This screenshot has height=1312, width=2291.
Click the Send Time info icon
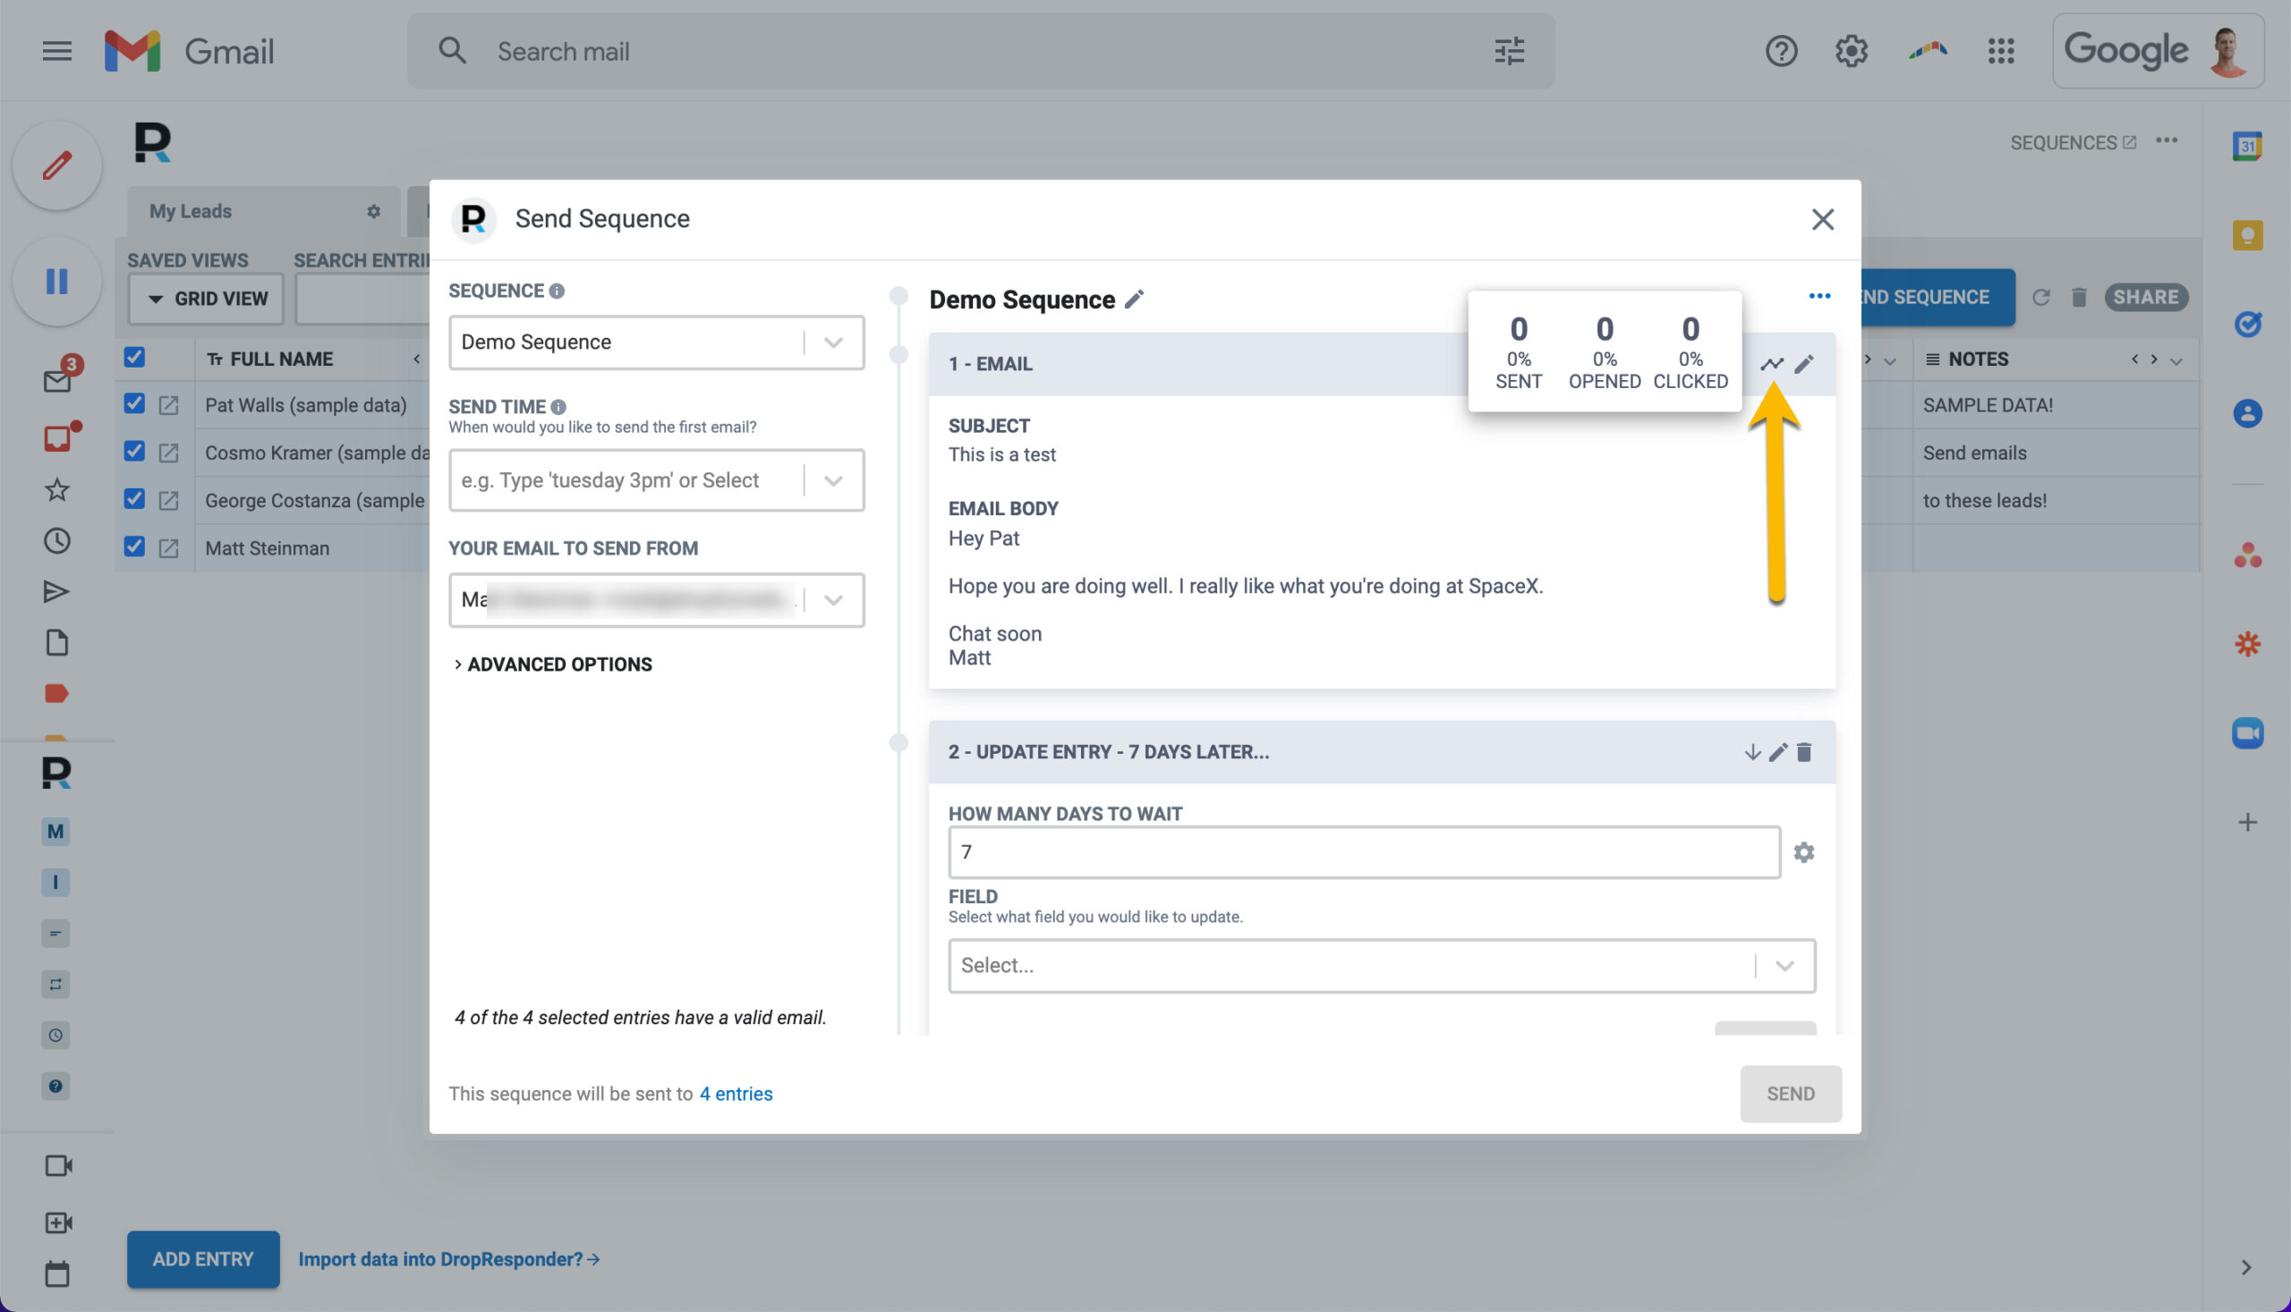558,407
